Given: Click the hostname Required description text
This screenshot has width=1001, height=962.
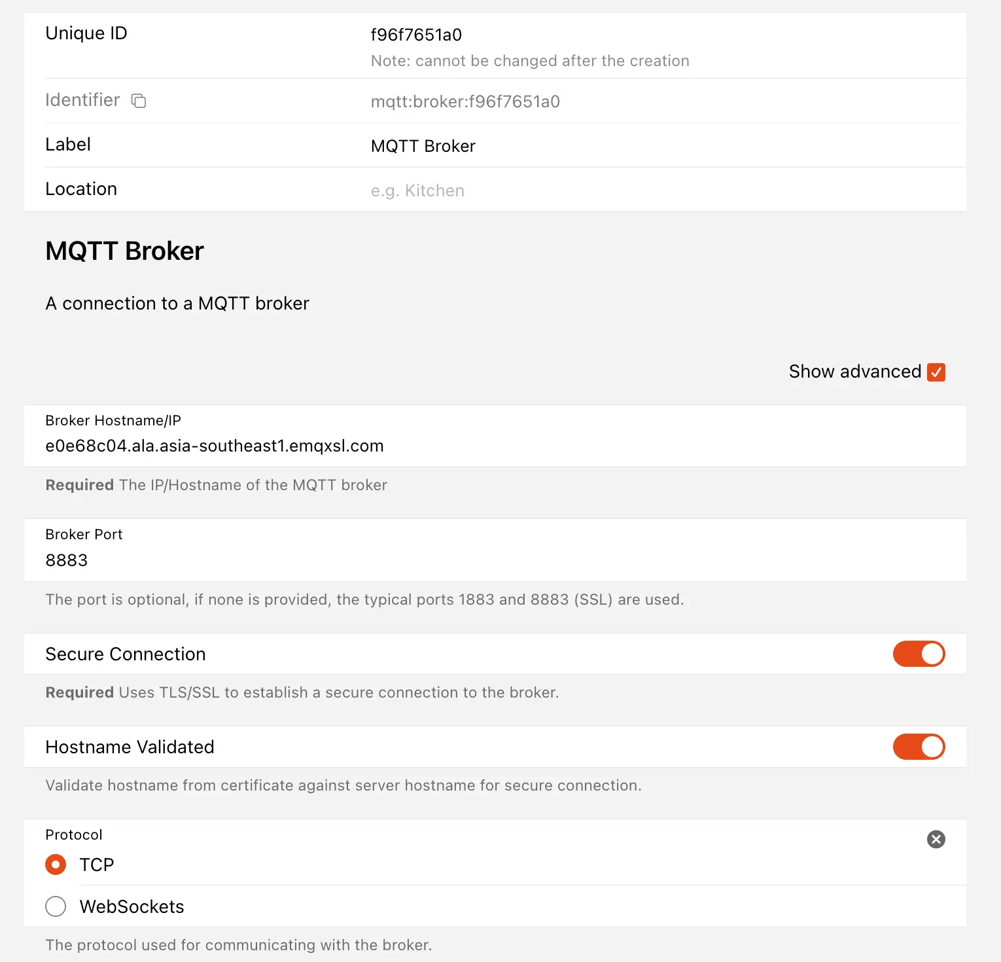Looking at the screenshot, I should click(217, 485).
